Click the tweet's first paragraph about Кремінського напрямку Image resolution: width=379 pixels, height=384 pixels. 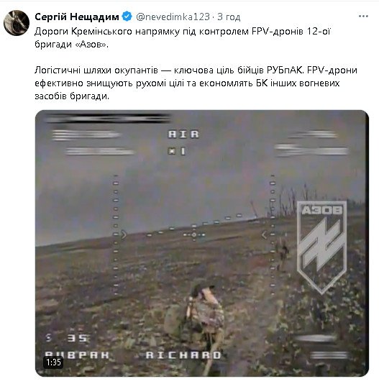tap(183, 38)
